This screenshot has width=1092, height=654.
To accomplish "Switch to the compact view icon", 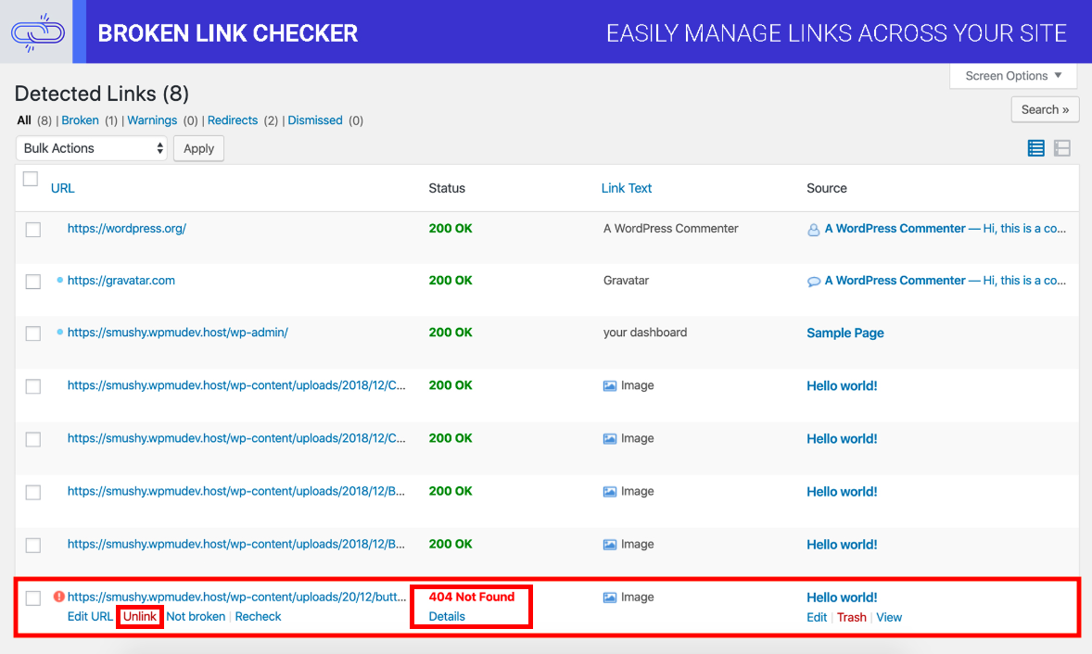I will pyautogui.click(x=1062, y=148).
